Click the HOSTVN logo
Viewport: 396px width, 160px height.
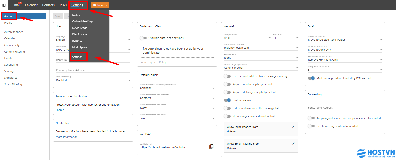pos(375,153)
